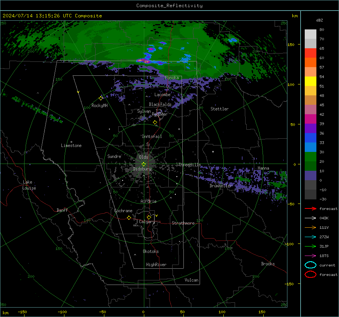Click the Calgary city label

click(147, 222)
